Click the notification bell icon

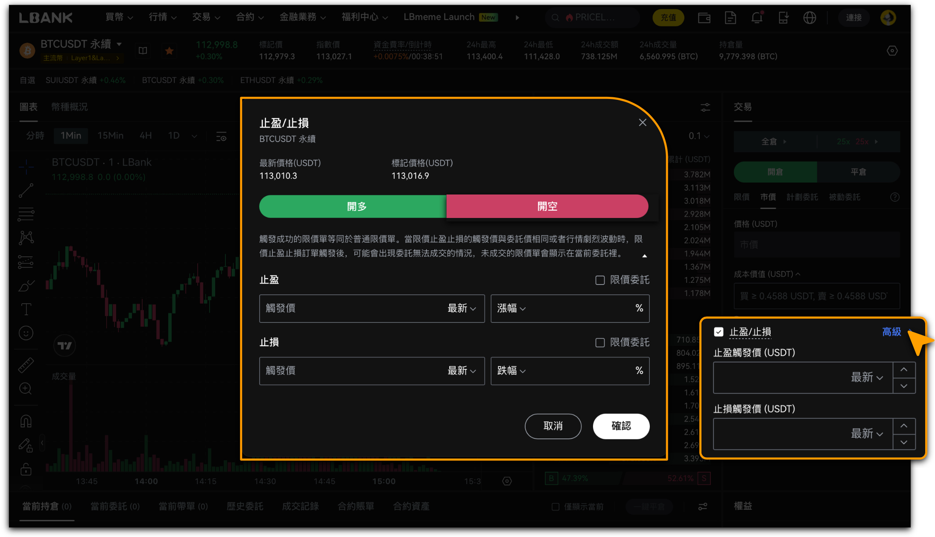coord(757,17)
